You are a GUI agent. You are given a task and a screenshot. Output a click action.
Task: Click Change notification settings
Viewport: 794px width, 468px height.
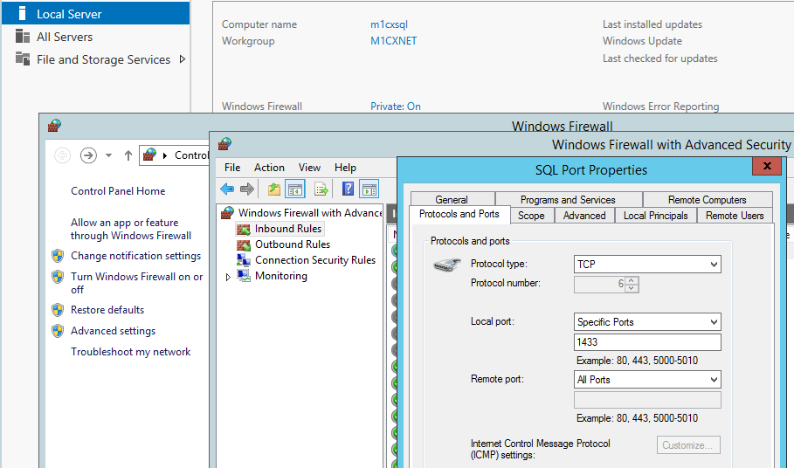[x=135, y=256]
